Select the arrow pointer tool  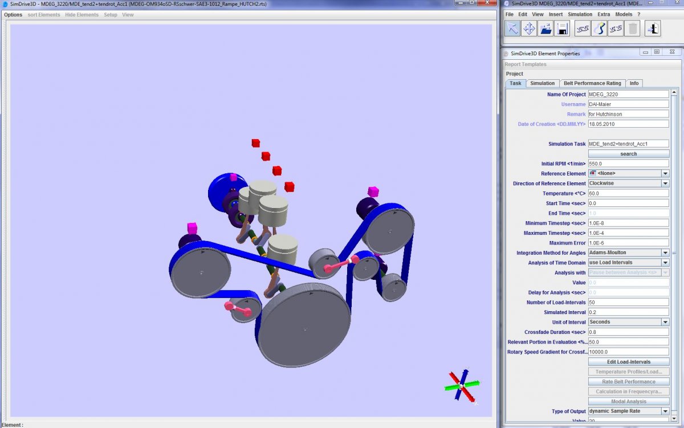pyautogui.click(x=512, y=28)
